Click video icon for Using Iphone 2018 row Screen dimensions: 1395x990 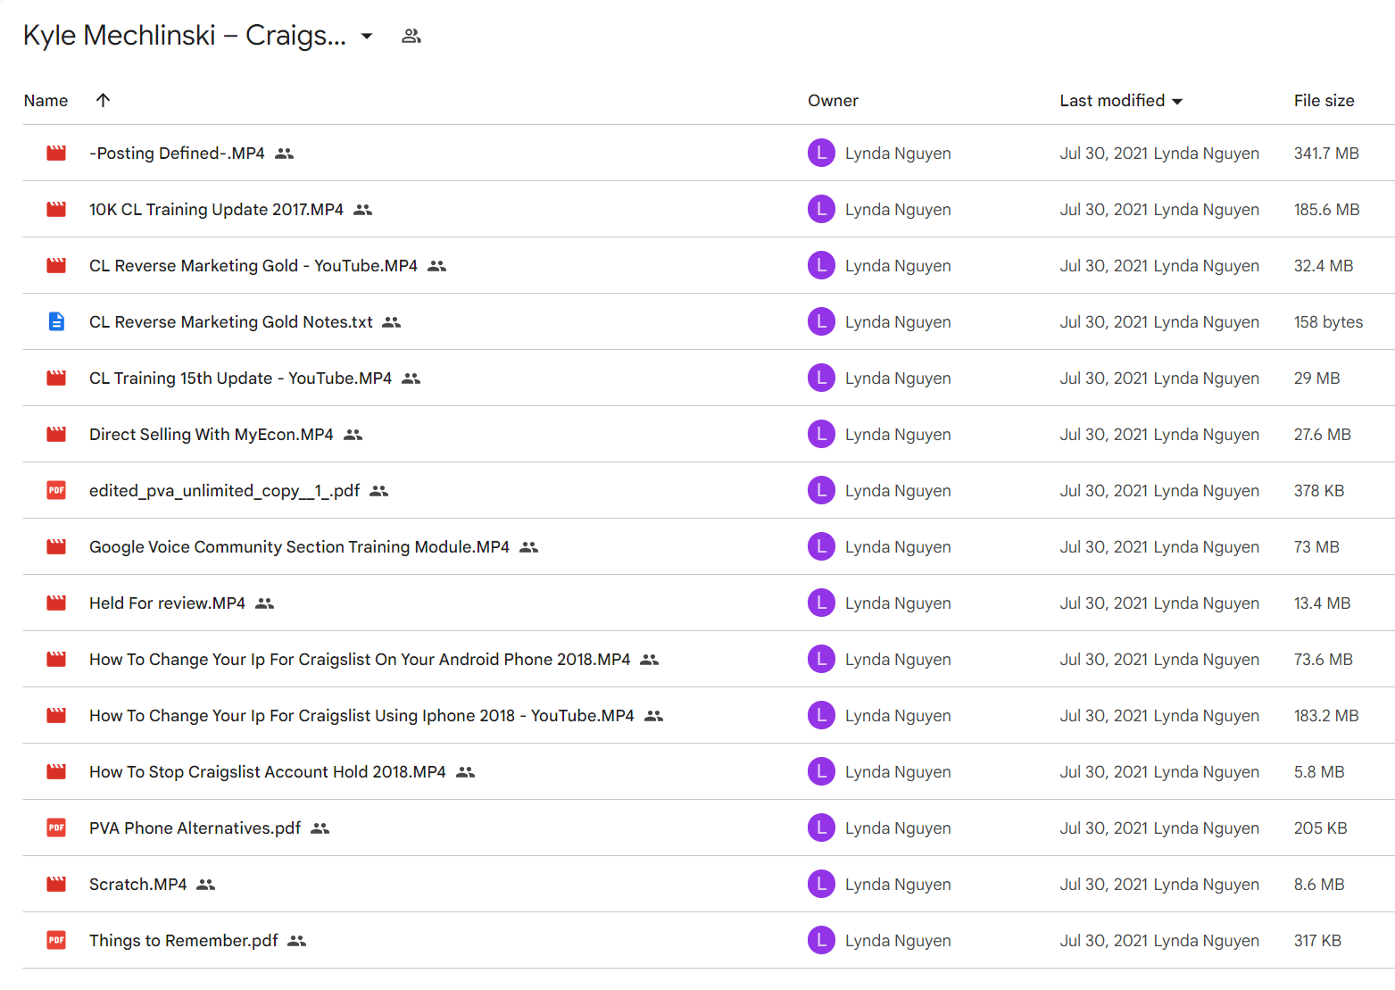pos(56,716)
